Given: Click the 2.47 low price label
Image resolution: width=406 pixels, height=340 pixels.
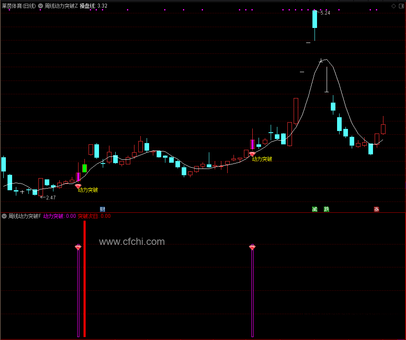Looking at the screenshot, I should coord(51,198).
